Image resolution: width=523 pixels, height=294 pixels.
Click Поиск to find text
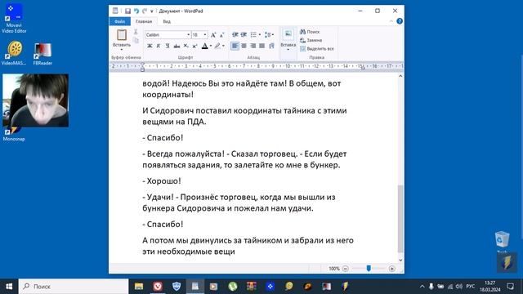pos(310,32)
